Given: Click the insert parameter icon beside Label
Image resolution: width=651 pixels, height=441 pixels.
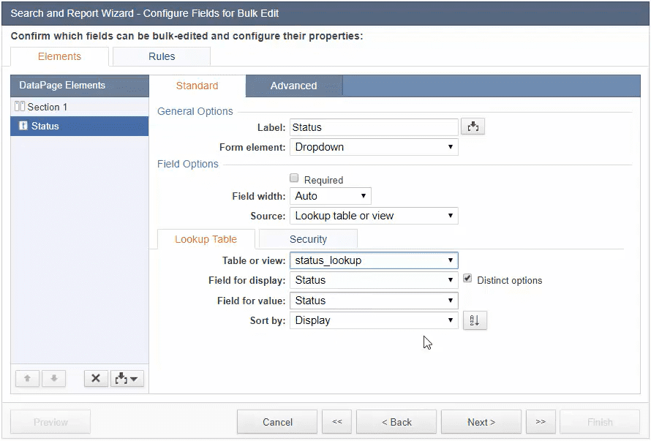Looking at the screenshot, I should point(473,127).
